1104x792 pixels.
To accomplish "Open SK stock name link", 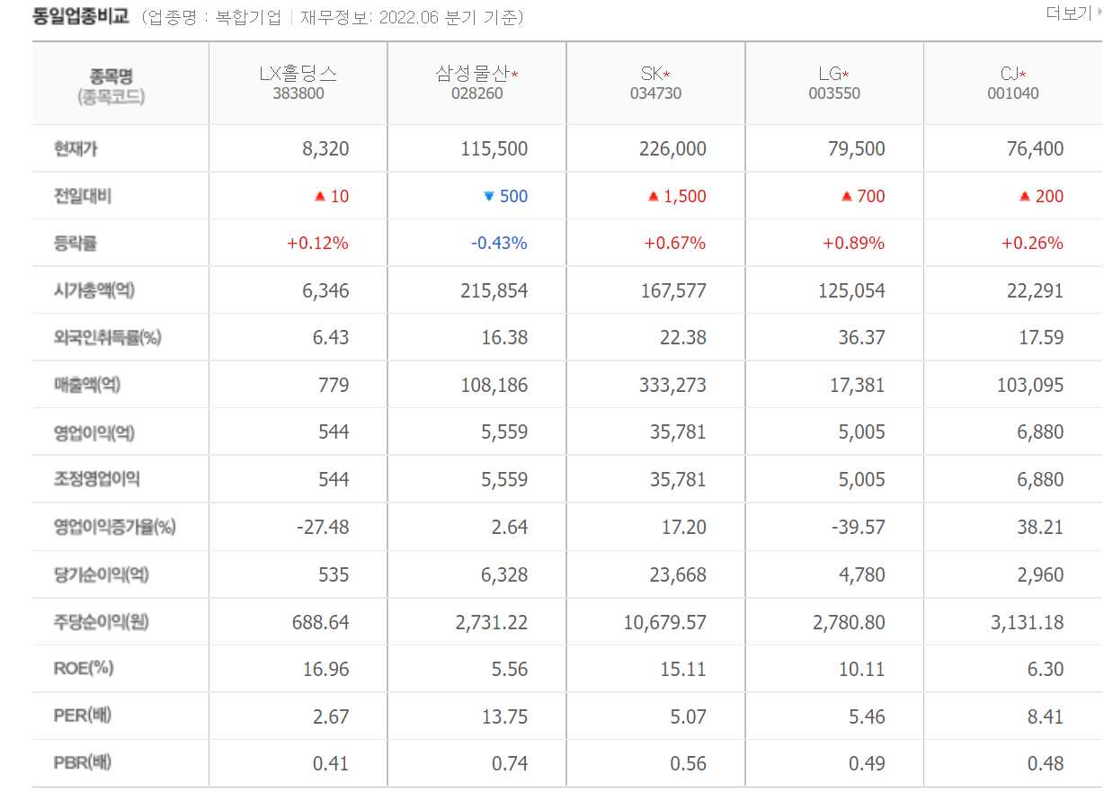I will pos(653,74).
